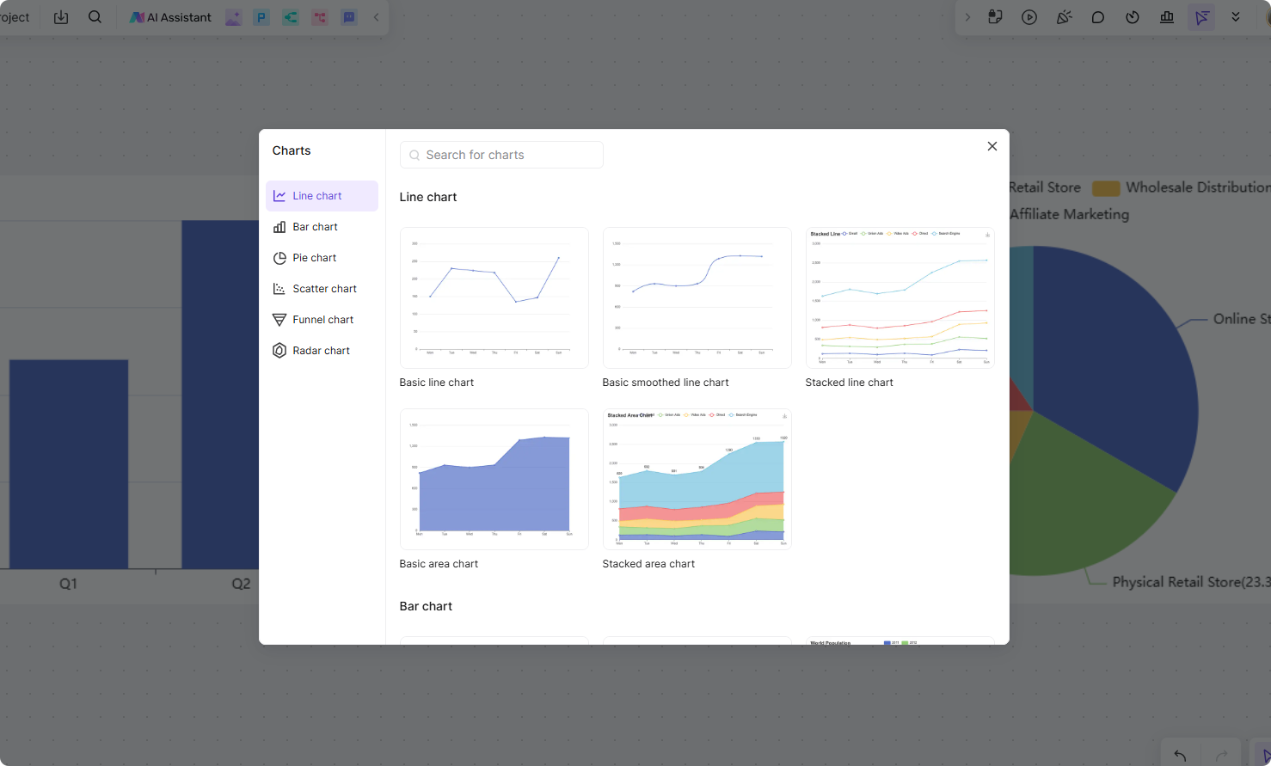Screen dimensions: 1271x766
Task: Choose the Stacked line chart thumbnail
Action: (x=900, y=297)
